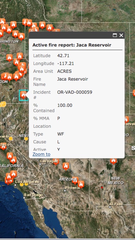Click the Los Angeles city dot
Image resolution: width=135 pixels, height=240 pixels.
point(15,185)
